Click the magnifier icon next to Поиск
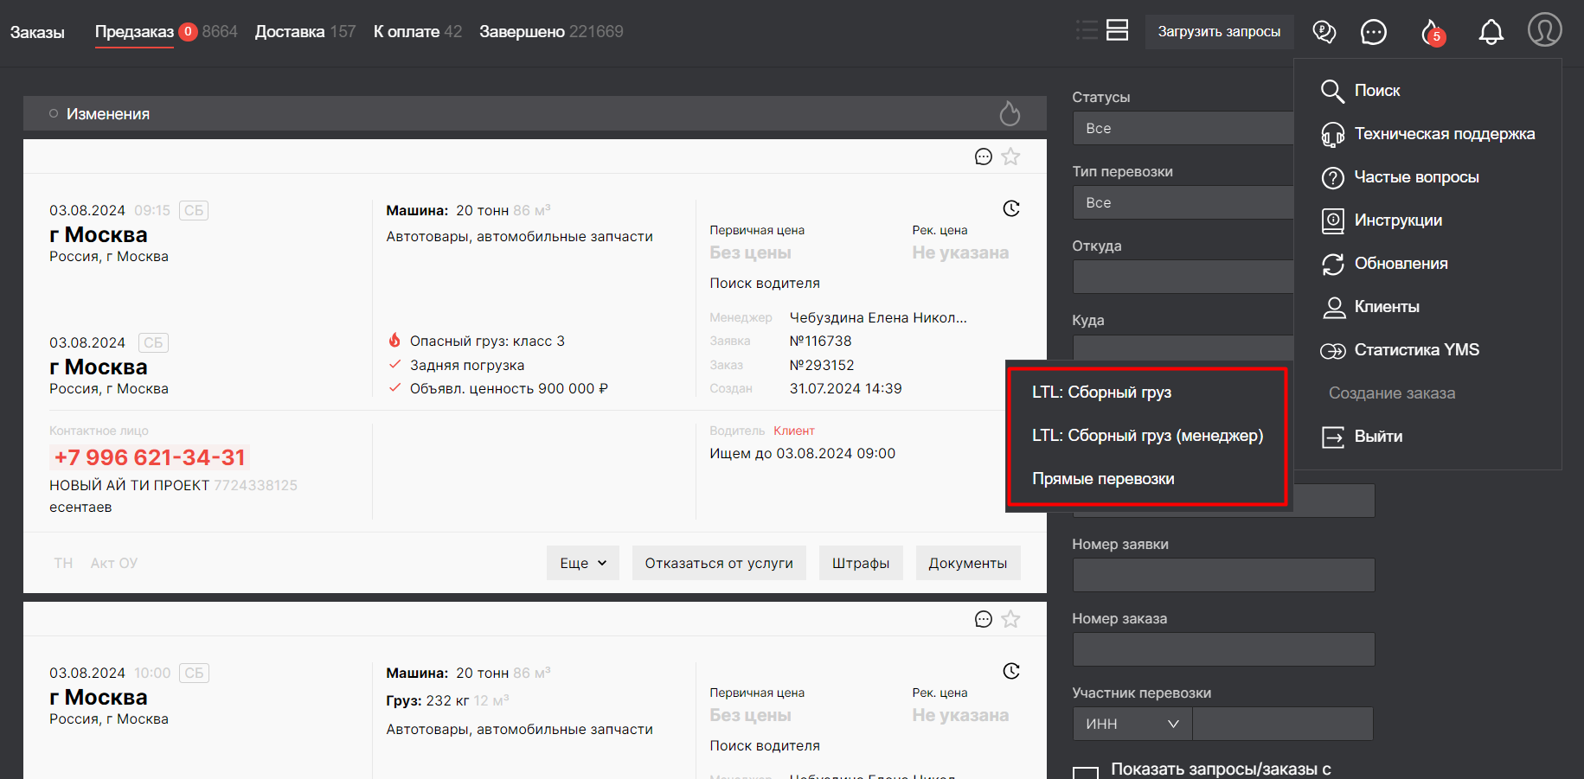Viewport: 1584px width, 779px height. (x=1332, y=91)
